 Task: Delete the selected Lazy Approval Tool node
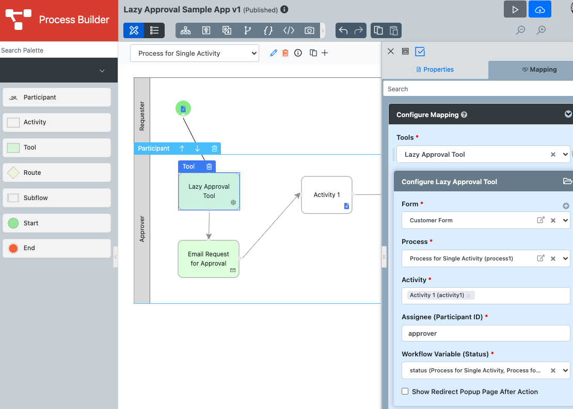tap(209, 167)
